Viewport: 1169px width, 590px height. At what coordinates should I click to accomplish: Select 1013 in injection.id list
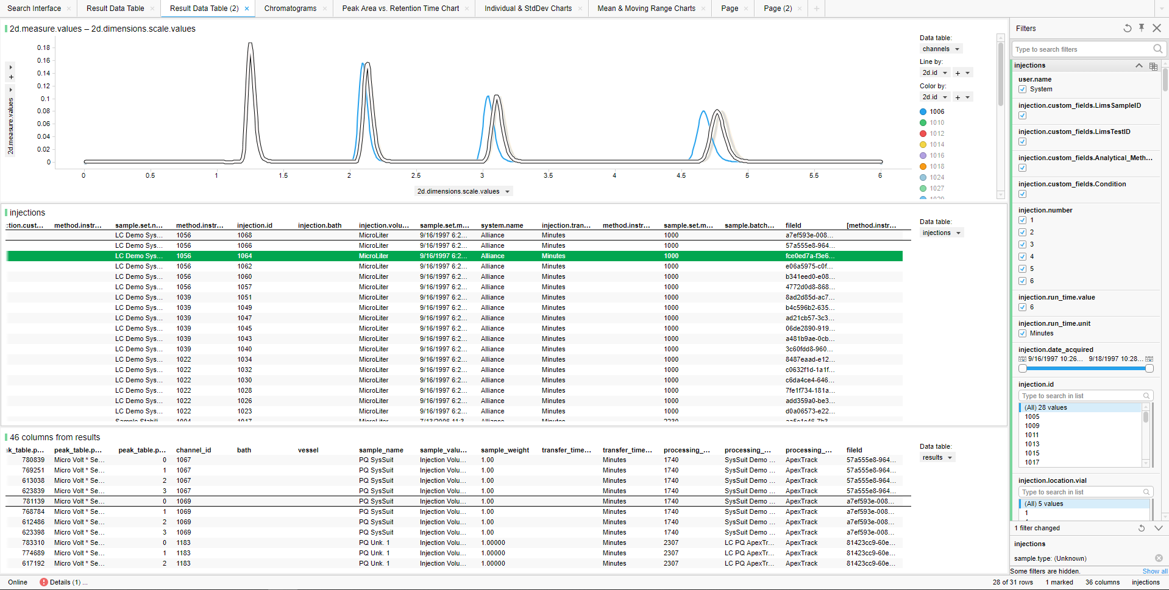pos(1032,444)
